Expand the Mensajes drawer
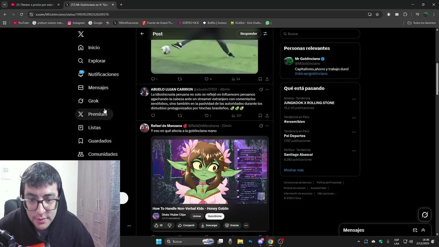Screen dimensions: 439x247 (x=423, y=230)
